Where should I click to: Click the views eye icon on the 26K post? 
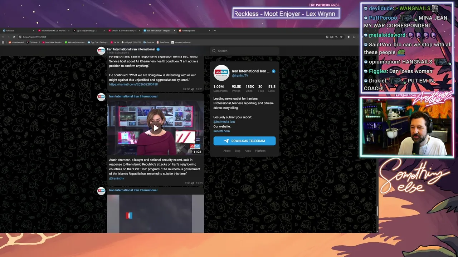tap(193, 183)
